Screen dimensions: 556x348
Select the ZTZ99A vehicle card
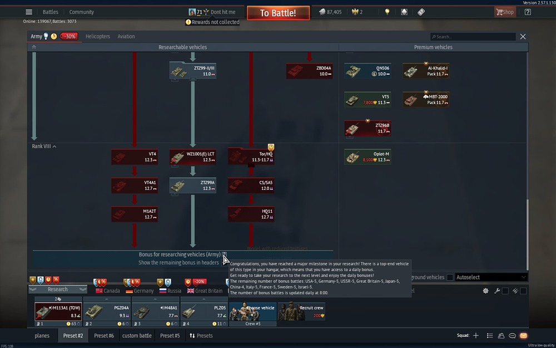pyautogui.click(x=193, y=185)
